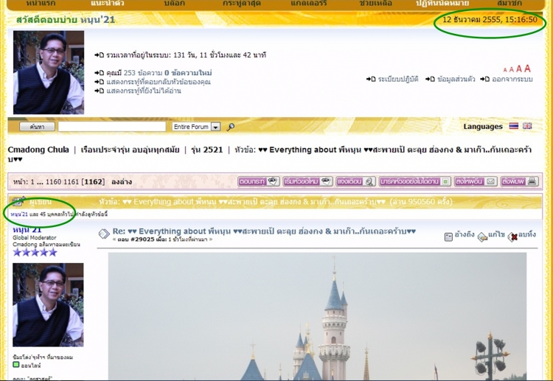Open the แกลเลอรี่ menu
The height and width of the screenshot is (381, 553).
click(309, 4)
